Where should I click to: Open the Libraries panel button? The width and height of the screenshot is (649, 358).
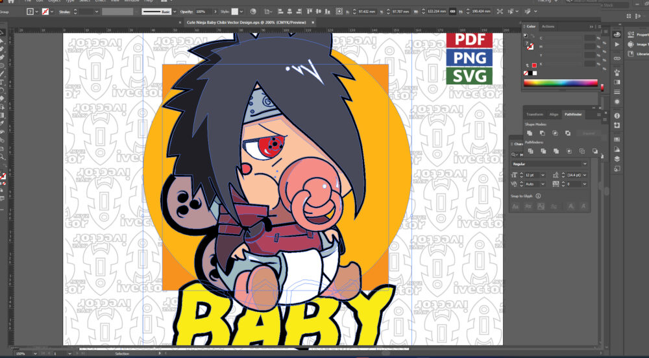click(638, 54)
